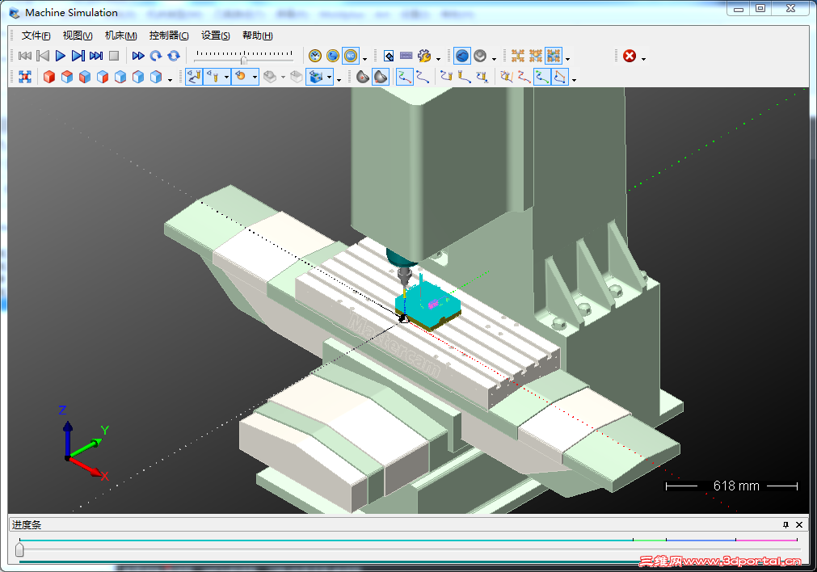This screenshot has height=572, width=817.
Task: Open the 控制器(C) menu
Action: point(169,36)
